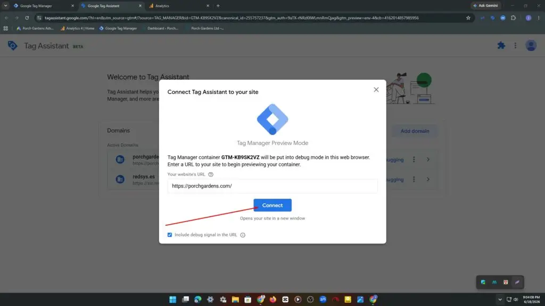Click the blue Connect button
Viewport: 545px width, 306px height.
coord(272,205)
